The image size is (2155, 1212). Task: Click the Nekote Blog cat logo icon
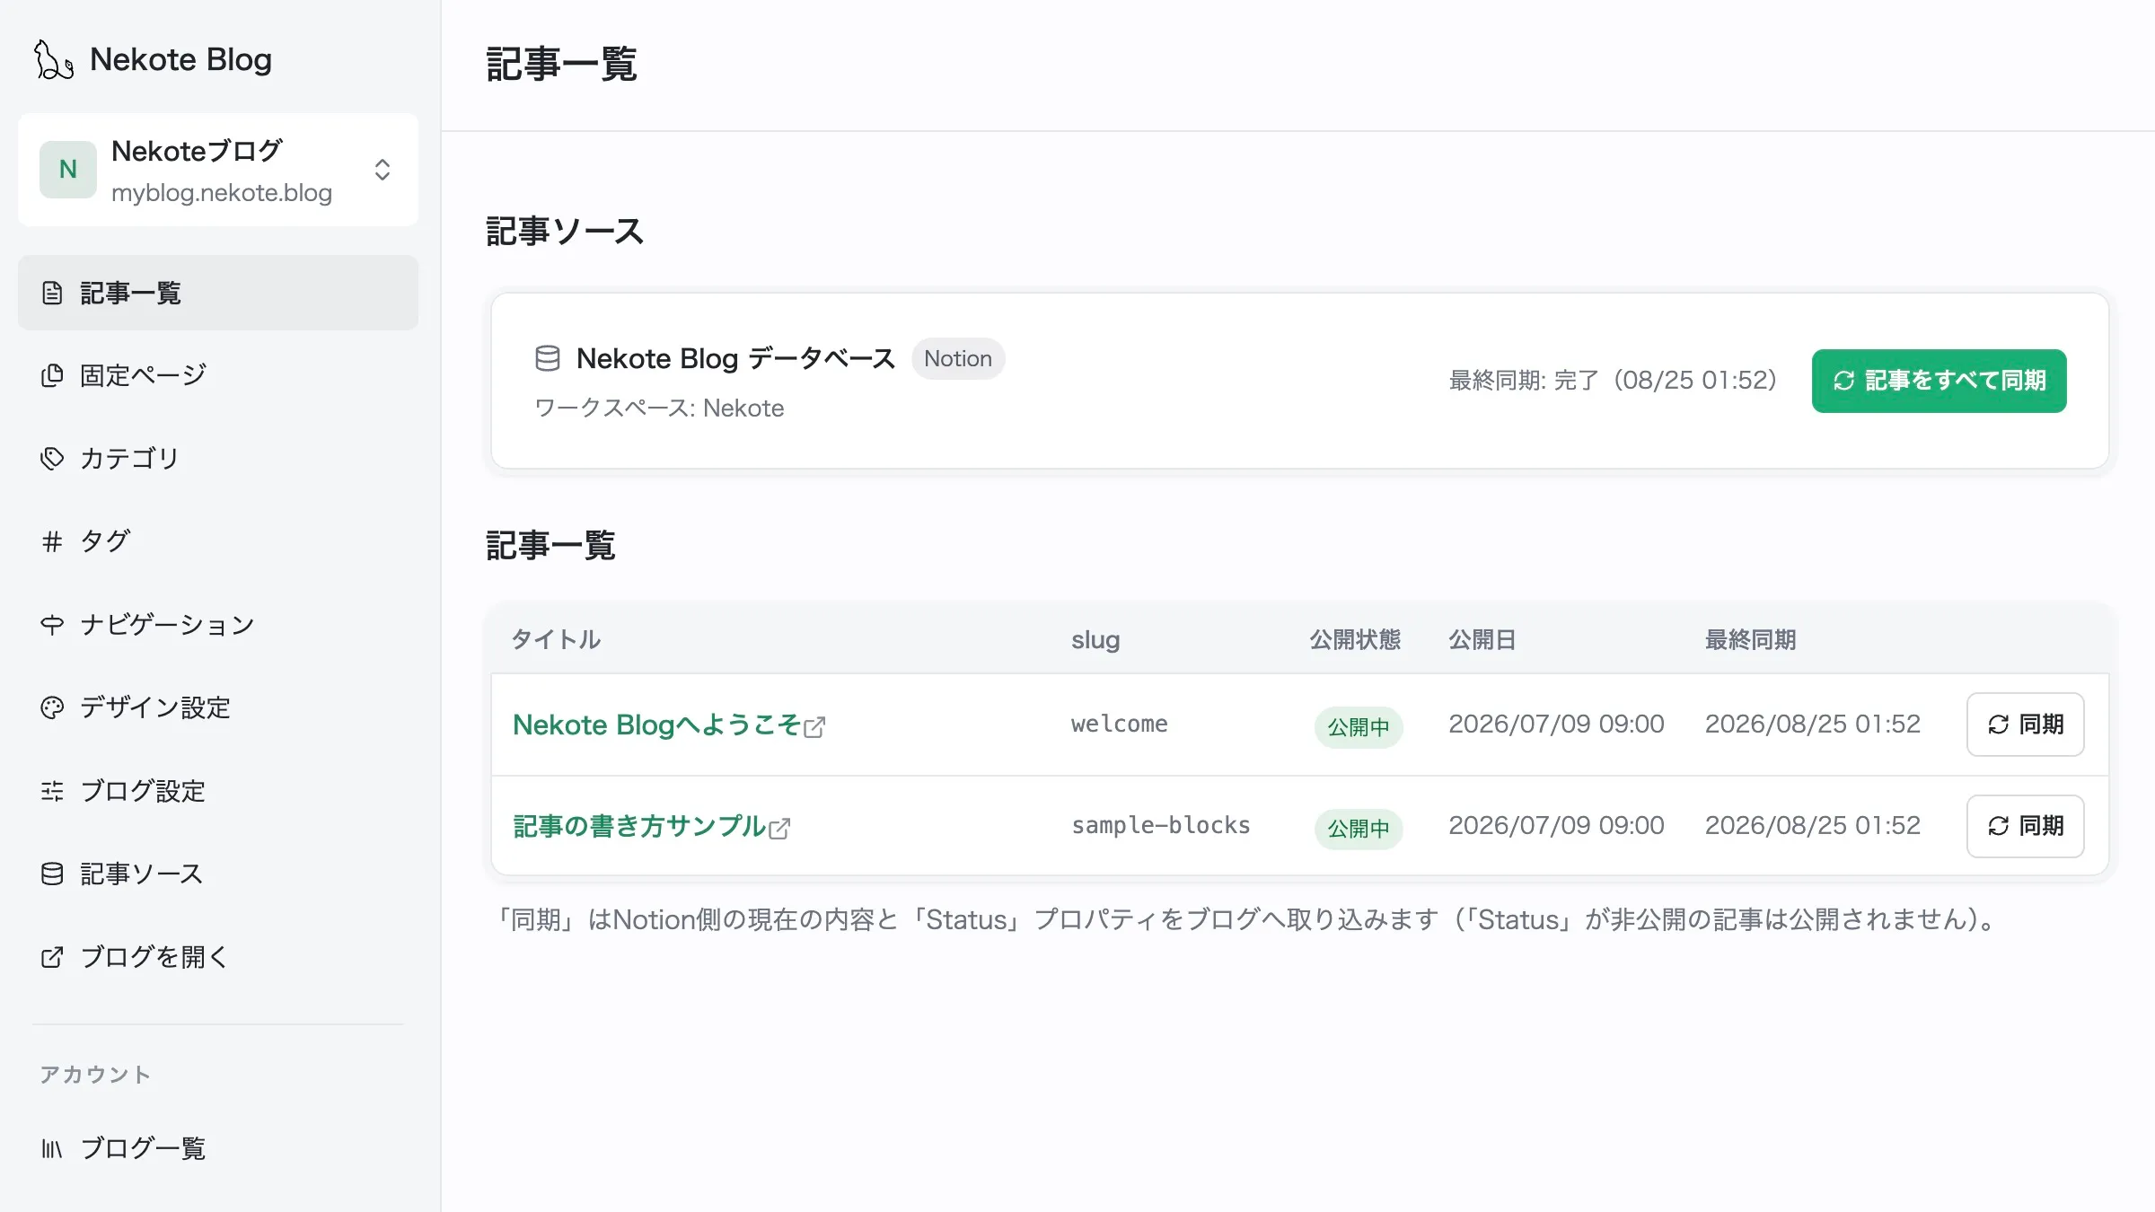coord(54,59)
